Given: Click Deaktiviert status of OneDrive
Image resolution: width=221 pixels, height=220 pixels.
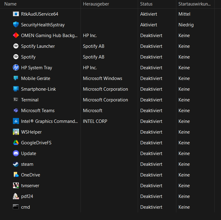Looking at the screenshot, I should (151, 175).
